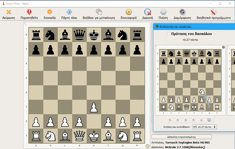Click the round indicator below the main board
The width and height of the screenshot is (235, 149).
(148, 146)
